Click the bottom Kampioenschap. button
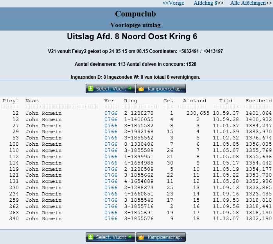 coord(161,237)
